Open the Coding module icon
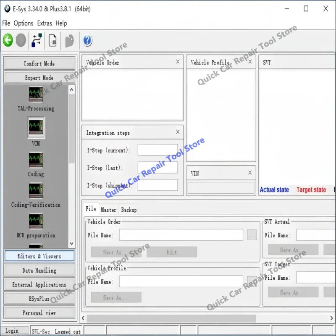Screen dimensions: 336x336 coord(36,160)
